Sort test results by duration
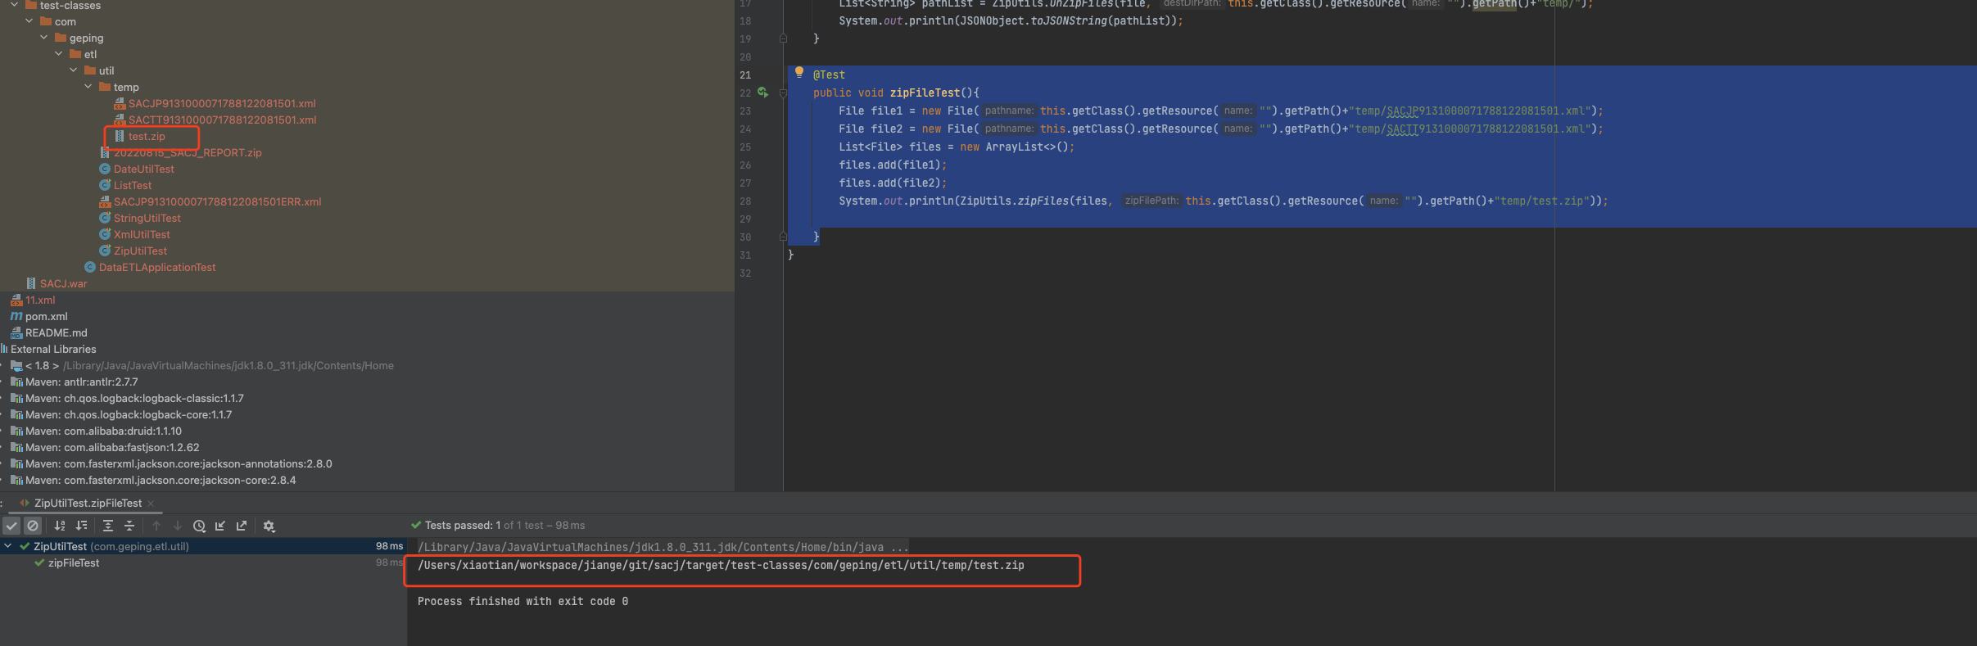This screenshot has width=1977, height=646. point(81,526)
